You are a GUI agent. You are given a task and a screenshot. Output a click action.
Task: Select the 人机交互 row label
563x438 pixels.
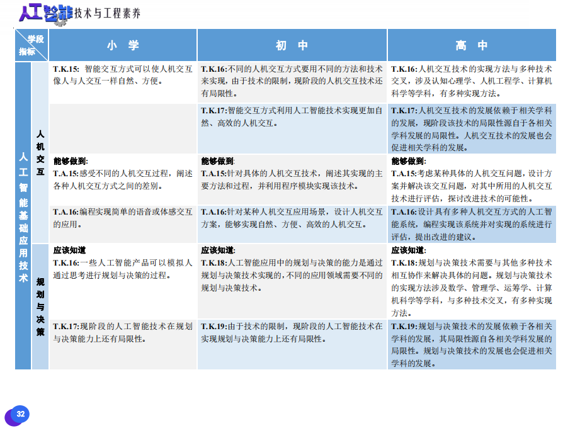[40, 152]
